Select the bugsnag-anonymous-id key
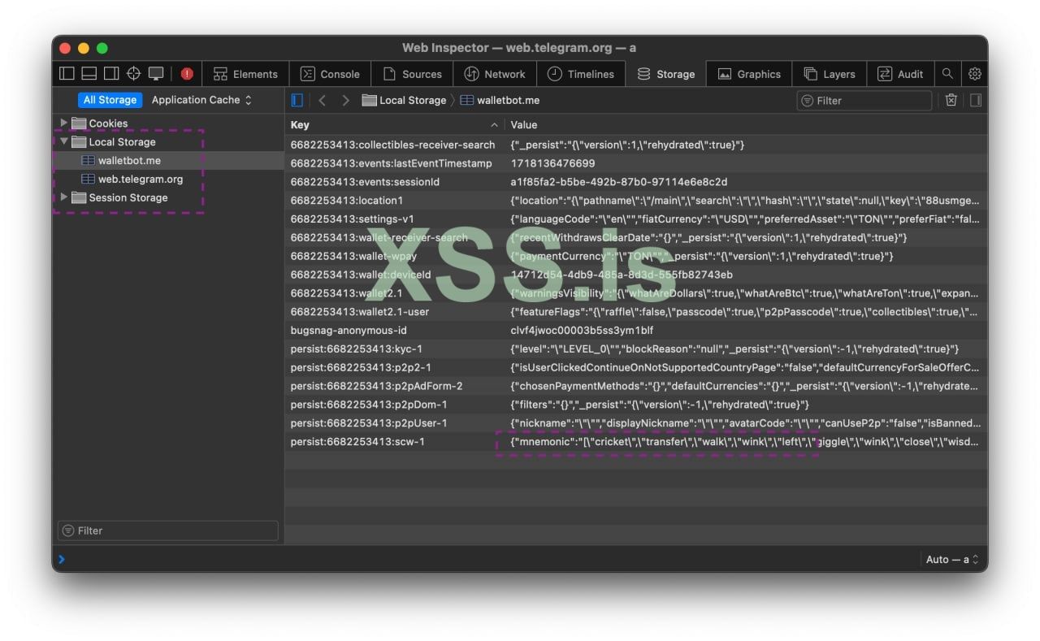Screen dimensions: 1040x641 coord(349,331)
